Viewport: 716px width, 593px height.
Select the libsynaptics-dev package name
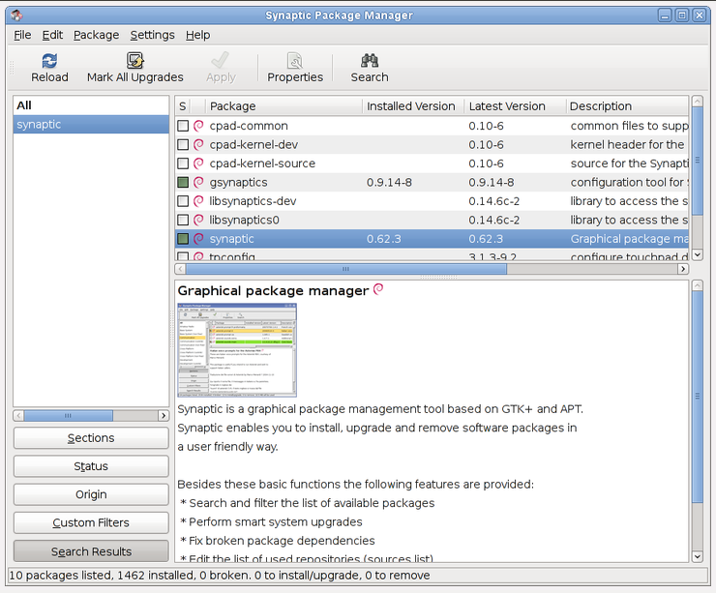[253, 201]
